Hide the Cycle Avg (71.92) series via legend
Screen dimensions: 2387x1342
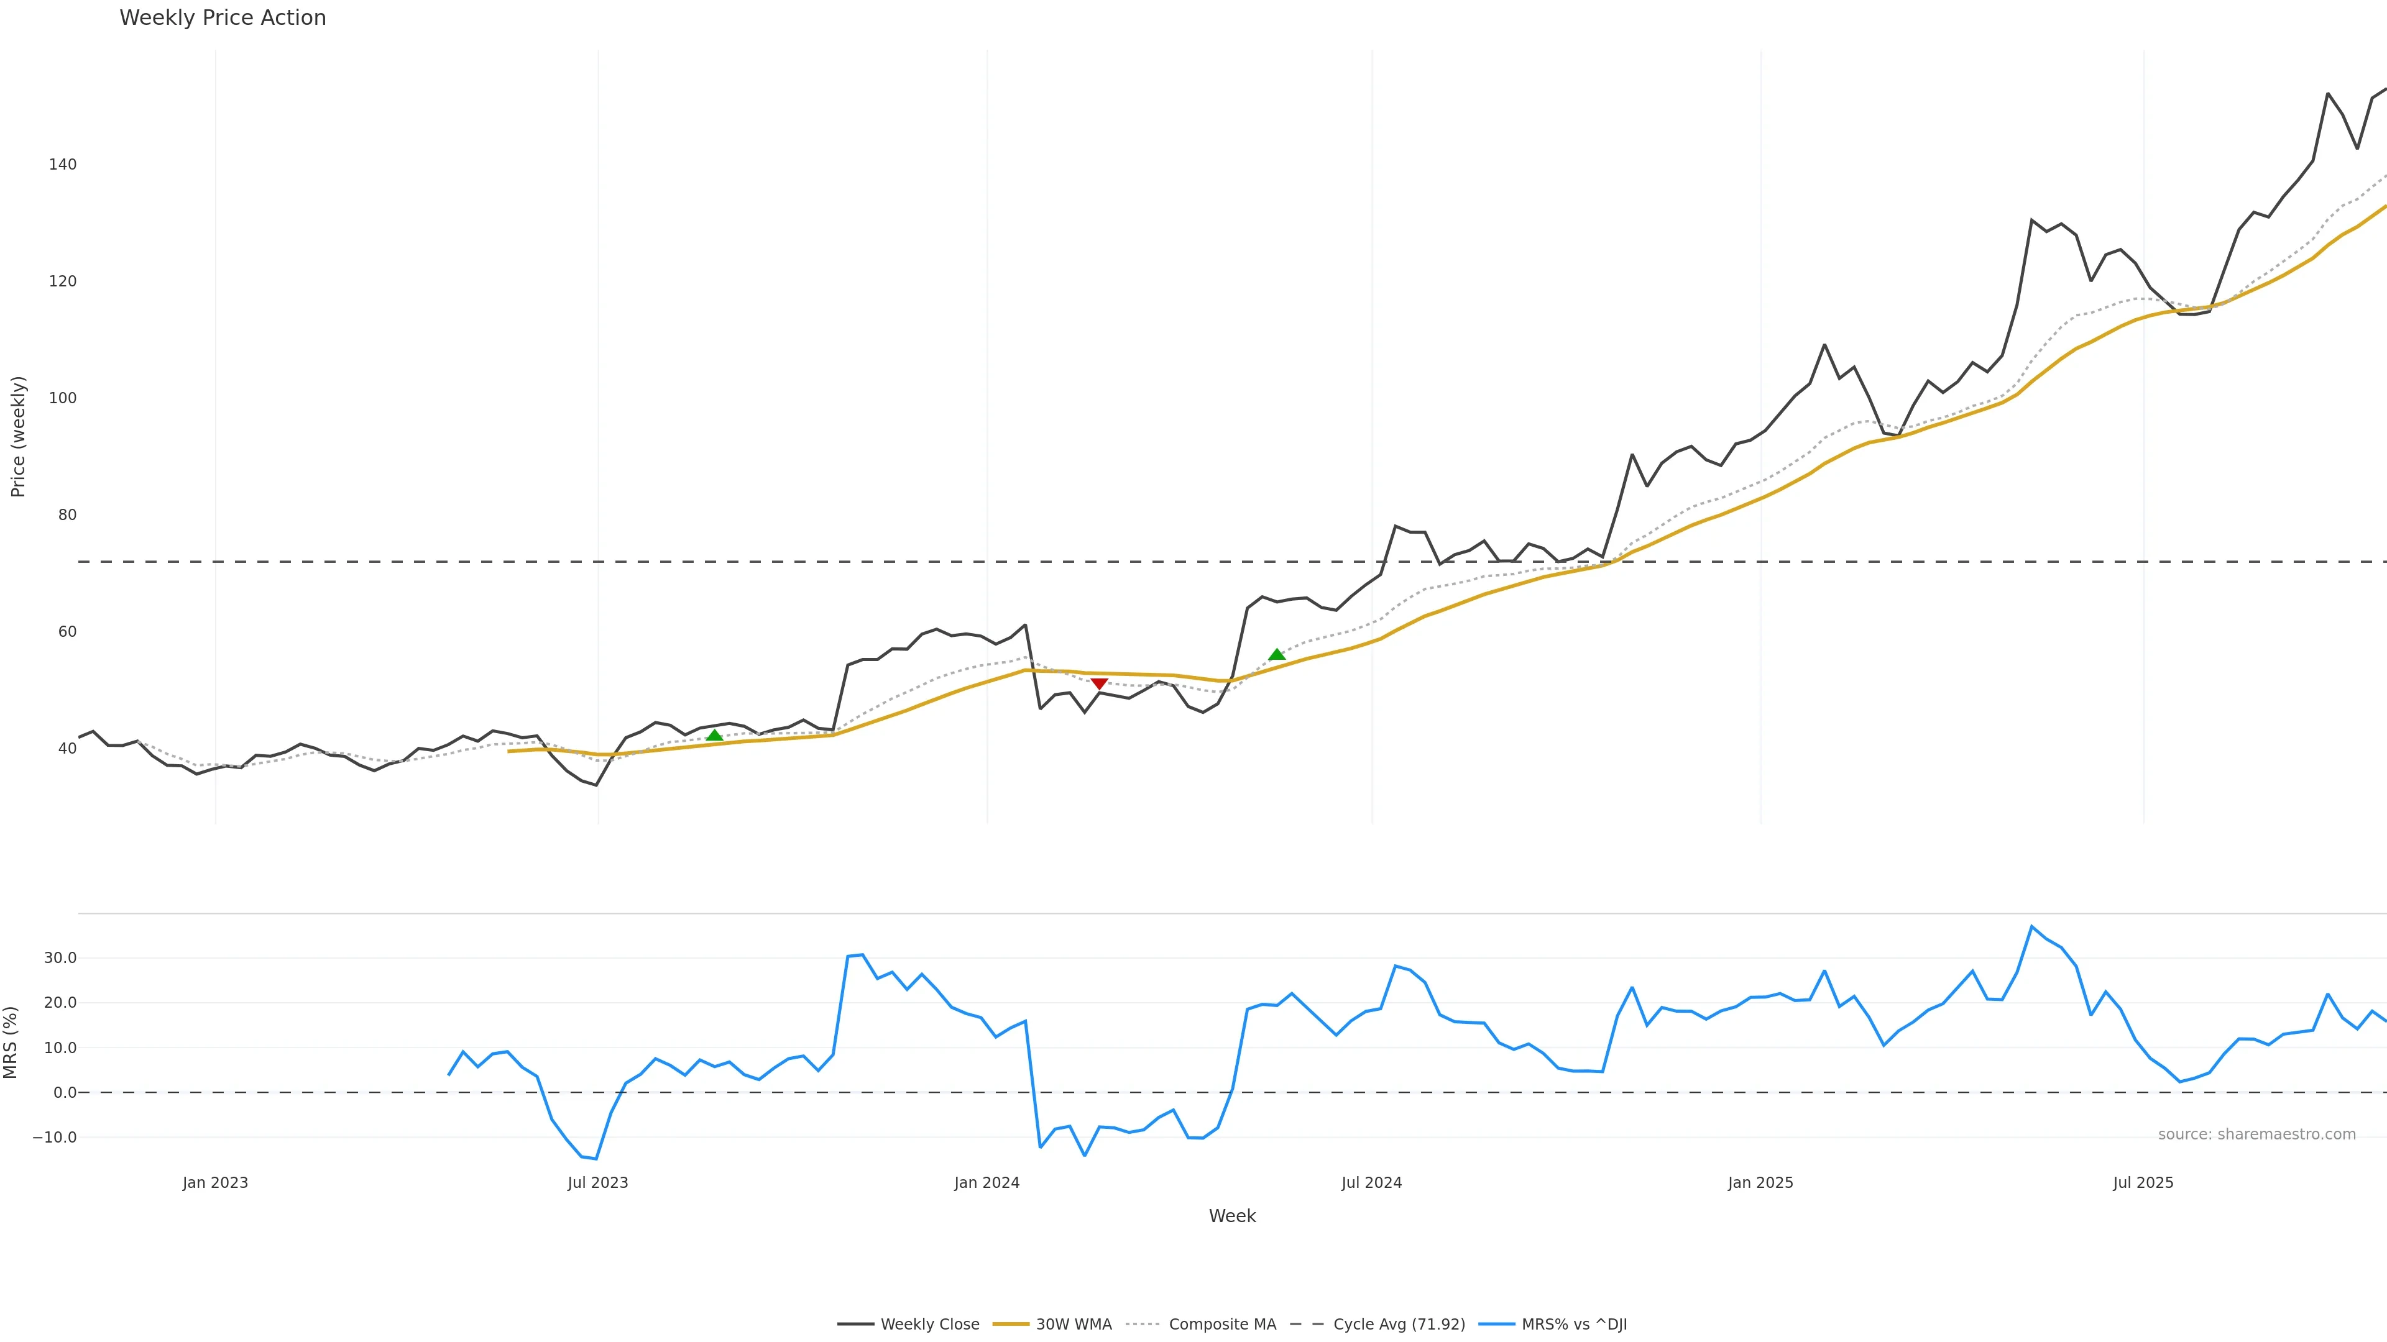click(1398, 1325)
